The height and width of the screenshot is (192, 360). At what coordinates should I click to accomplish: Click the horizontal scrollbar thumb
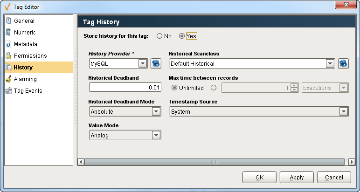(x=215, y=162)
